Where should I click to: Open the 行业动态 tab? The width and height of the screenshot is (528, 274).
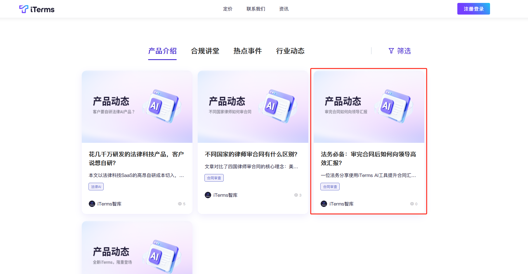point(290,51)
